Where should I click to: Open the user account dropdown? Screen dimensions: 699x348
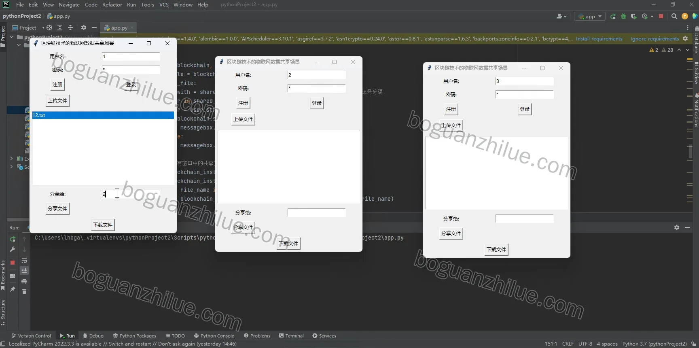561,17
